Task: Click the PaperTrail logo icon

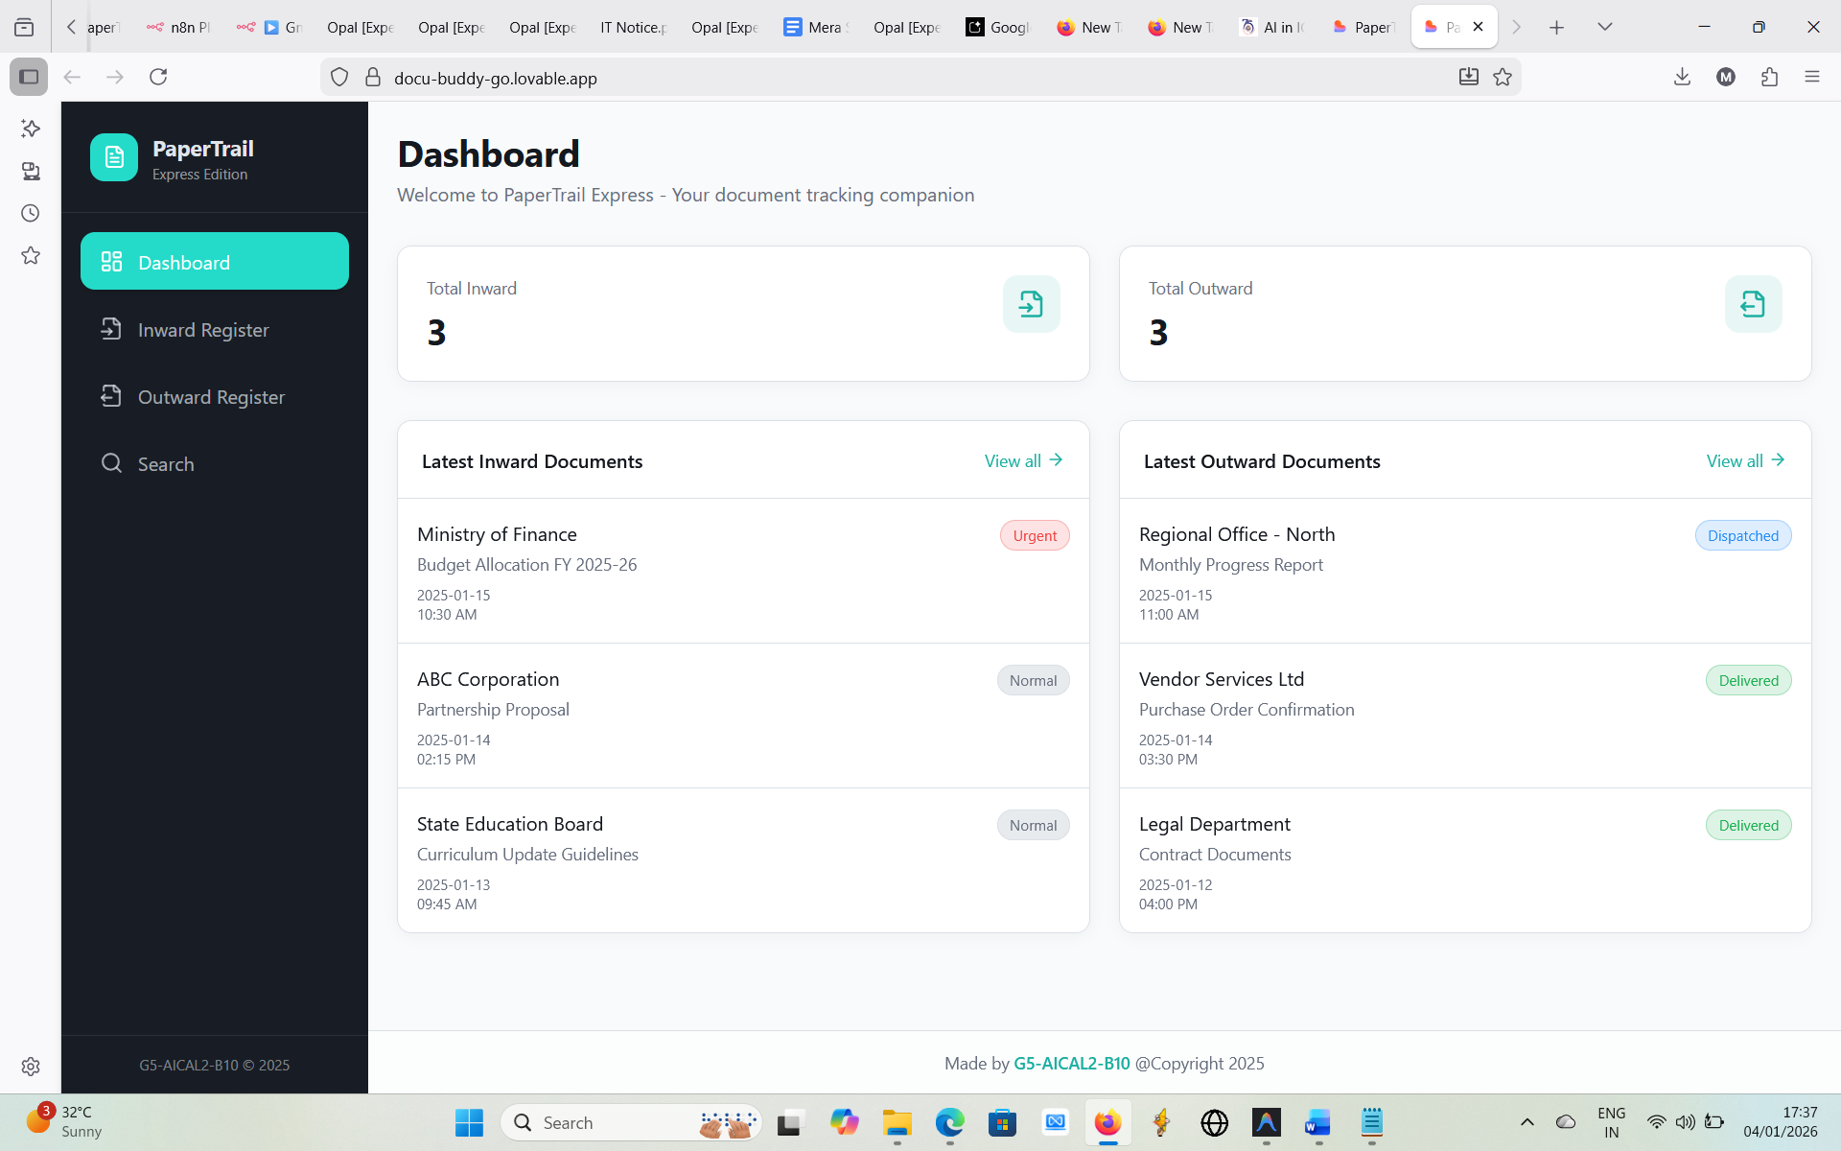Action: click(x=114, y=157)
